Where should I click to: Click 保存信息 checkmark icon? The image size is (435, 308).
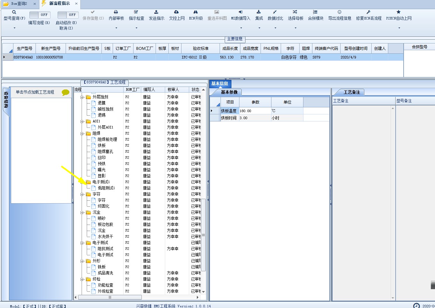click(x=93, y=12)
